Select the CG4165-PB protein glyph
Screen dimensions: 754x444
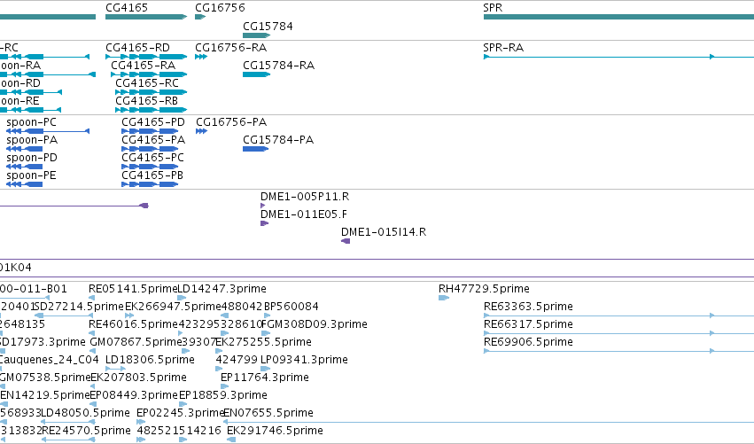pyautogui.click(x=150, y=184)
